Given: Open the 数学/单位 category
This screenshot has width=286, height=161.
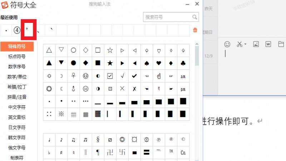Looking at the screenshot, I should (17, 77).
